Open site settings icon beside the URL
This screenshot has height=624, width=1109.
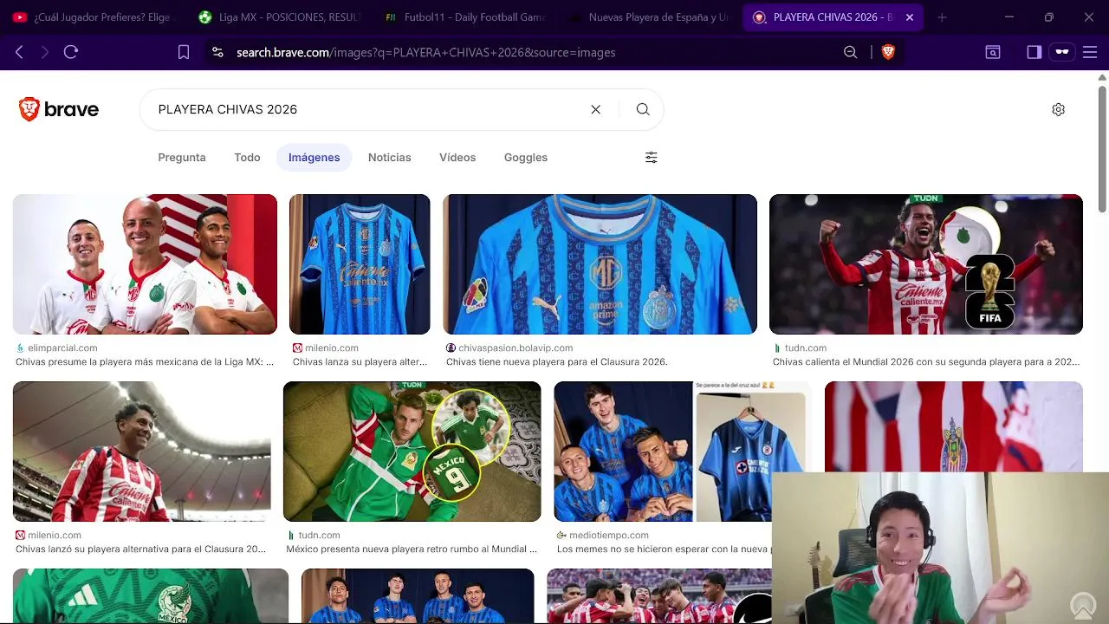tap(217, 52)
